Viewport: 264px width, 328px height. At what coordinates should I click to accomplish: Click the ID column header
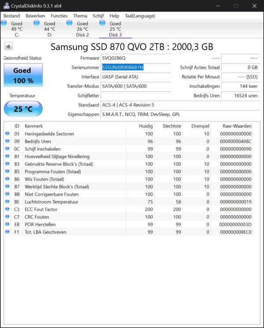pos(17,126)
